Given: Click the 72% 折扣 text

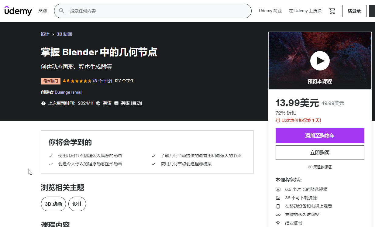Looking at the screenshot, I should point(286,113).
